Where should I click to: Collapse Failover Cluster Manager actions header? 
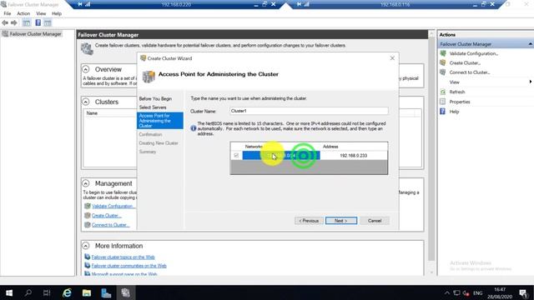pos(531,44)
